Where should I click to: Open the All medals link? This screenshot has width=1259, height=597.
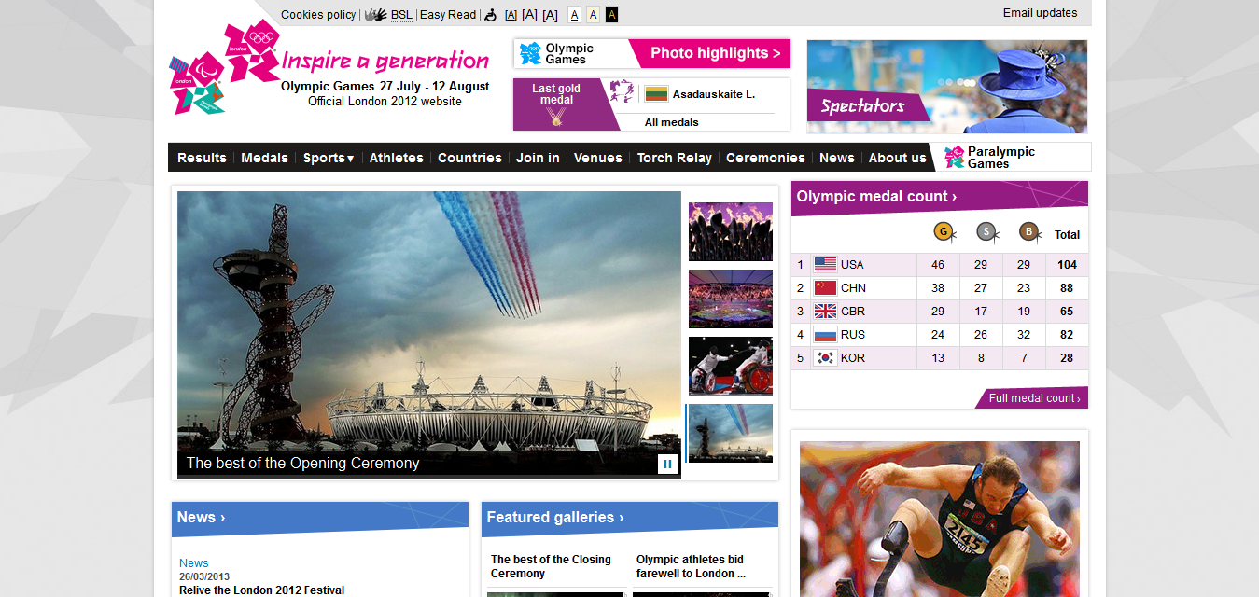(671, 122)
